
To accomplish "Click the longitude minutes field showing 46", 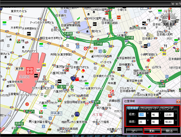I will click(155, 115).
